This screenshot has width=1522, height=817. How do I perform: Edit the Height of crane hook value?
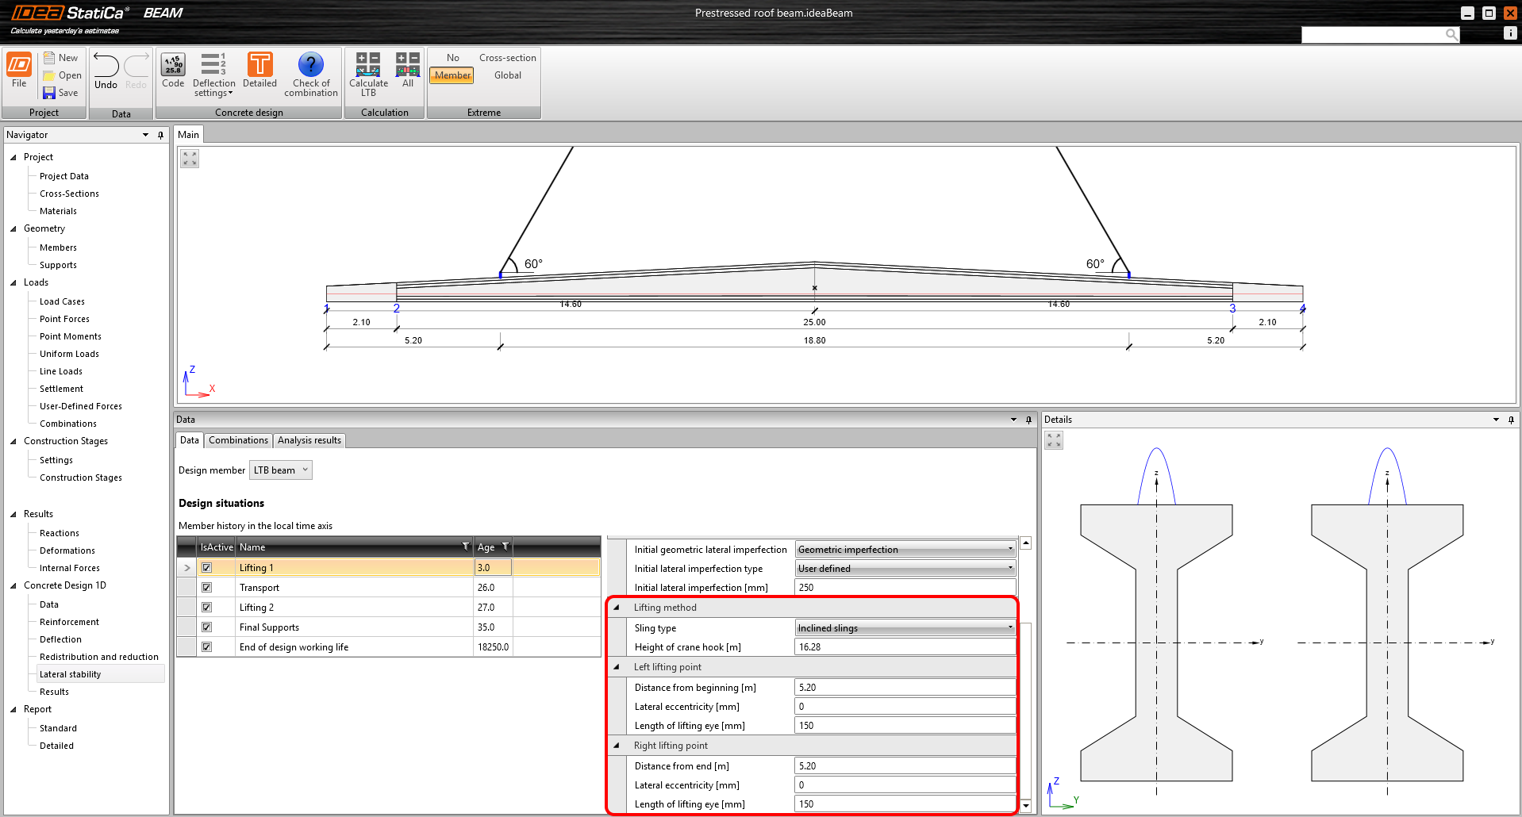(x=905, y=646)
